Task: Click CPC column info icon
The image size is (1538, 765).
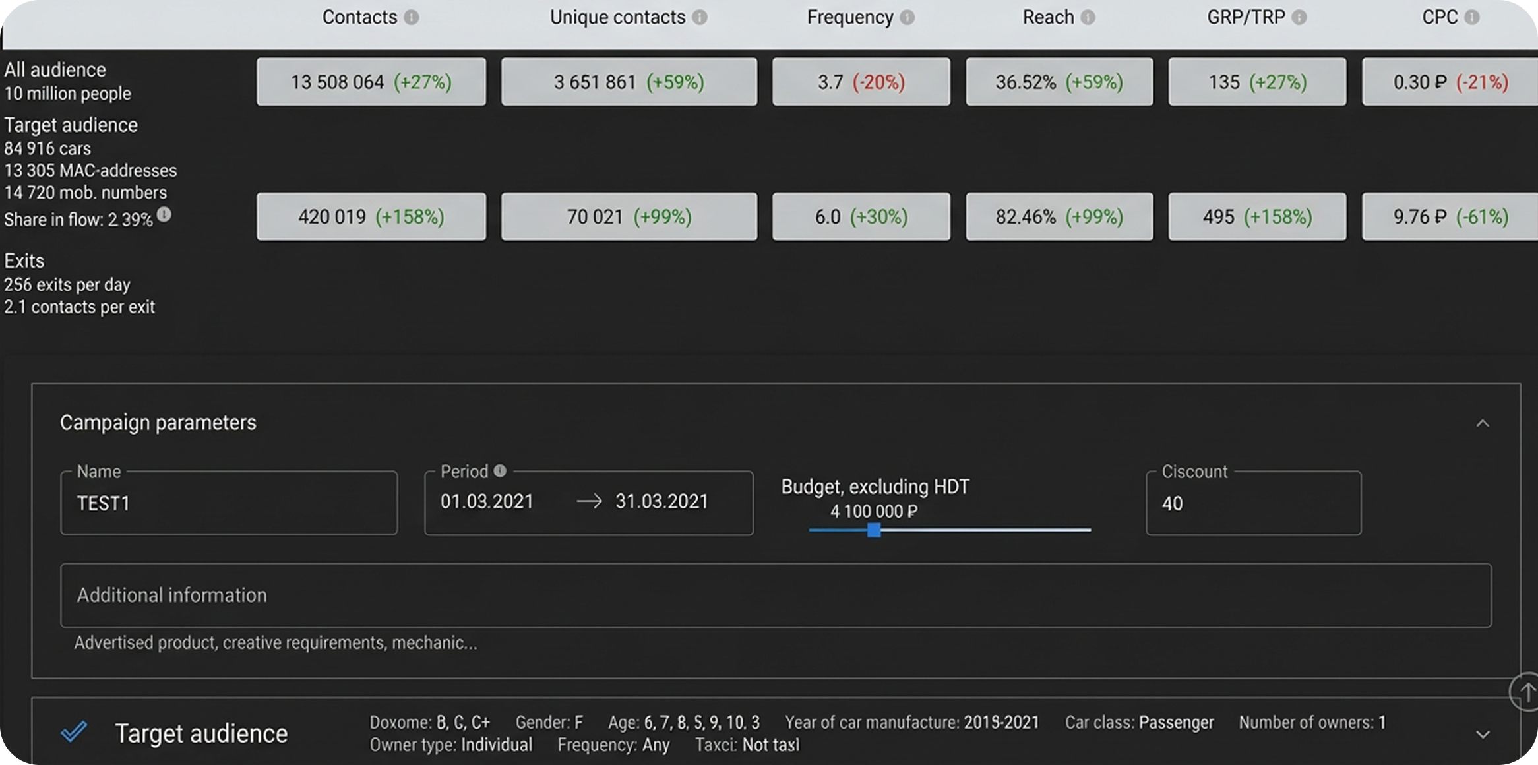Action: 1472,18
